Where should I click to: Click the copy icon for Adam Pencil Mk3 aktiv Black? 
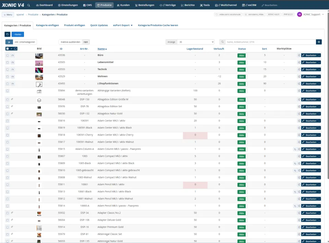pyautogui.click(x=295, y=192)
